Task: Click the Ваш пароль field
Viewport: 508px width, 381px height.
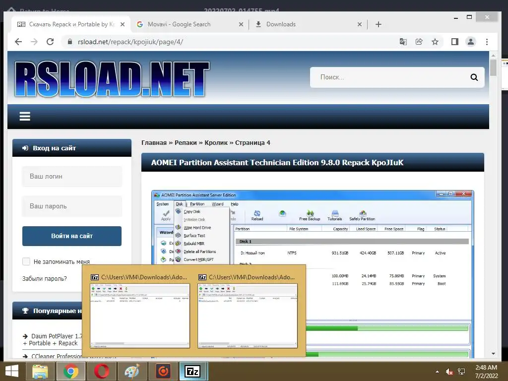Action: pos(72,206)
